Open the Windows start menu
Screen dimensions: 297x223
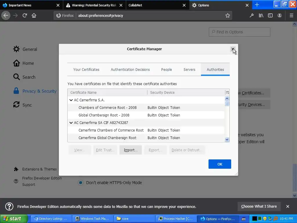(14, 219)
